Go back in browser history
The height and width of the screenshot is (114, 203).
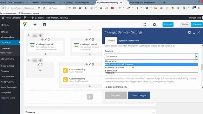tap(3, 8)
